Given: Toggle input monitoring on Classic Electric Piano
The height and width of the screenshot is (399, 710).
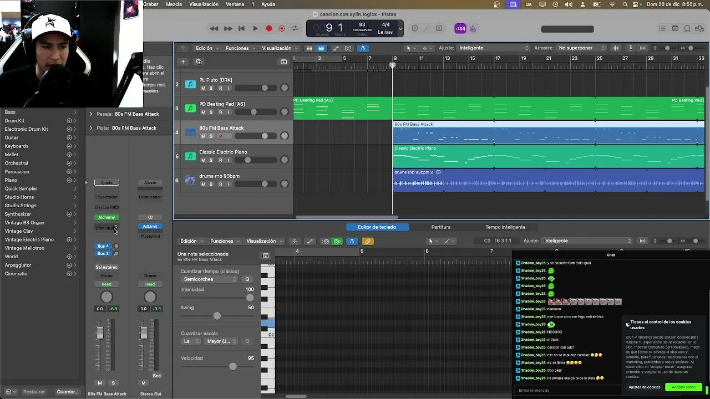Looking at the screenshot, I should [x=228, y=160].
